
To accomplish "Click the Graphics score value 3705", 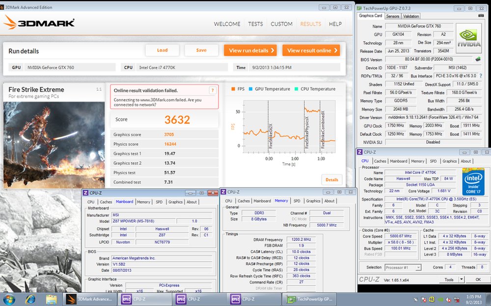I will tap(169, 134).
